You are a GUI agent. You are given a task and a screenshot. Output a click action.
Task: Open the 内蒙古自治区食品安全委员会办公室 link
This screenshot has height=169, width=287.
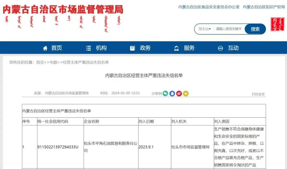[x=209, y=7]
